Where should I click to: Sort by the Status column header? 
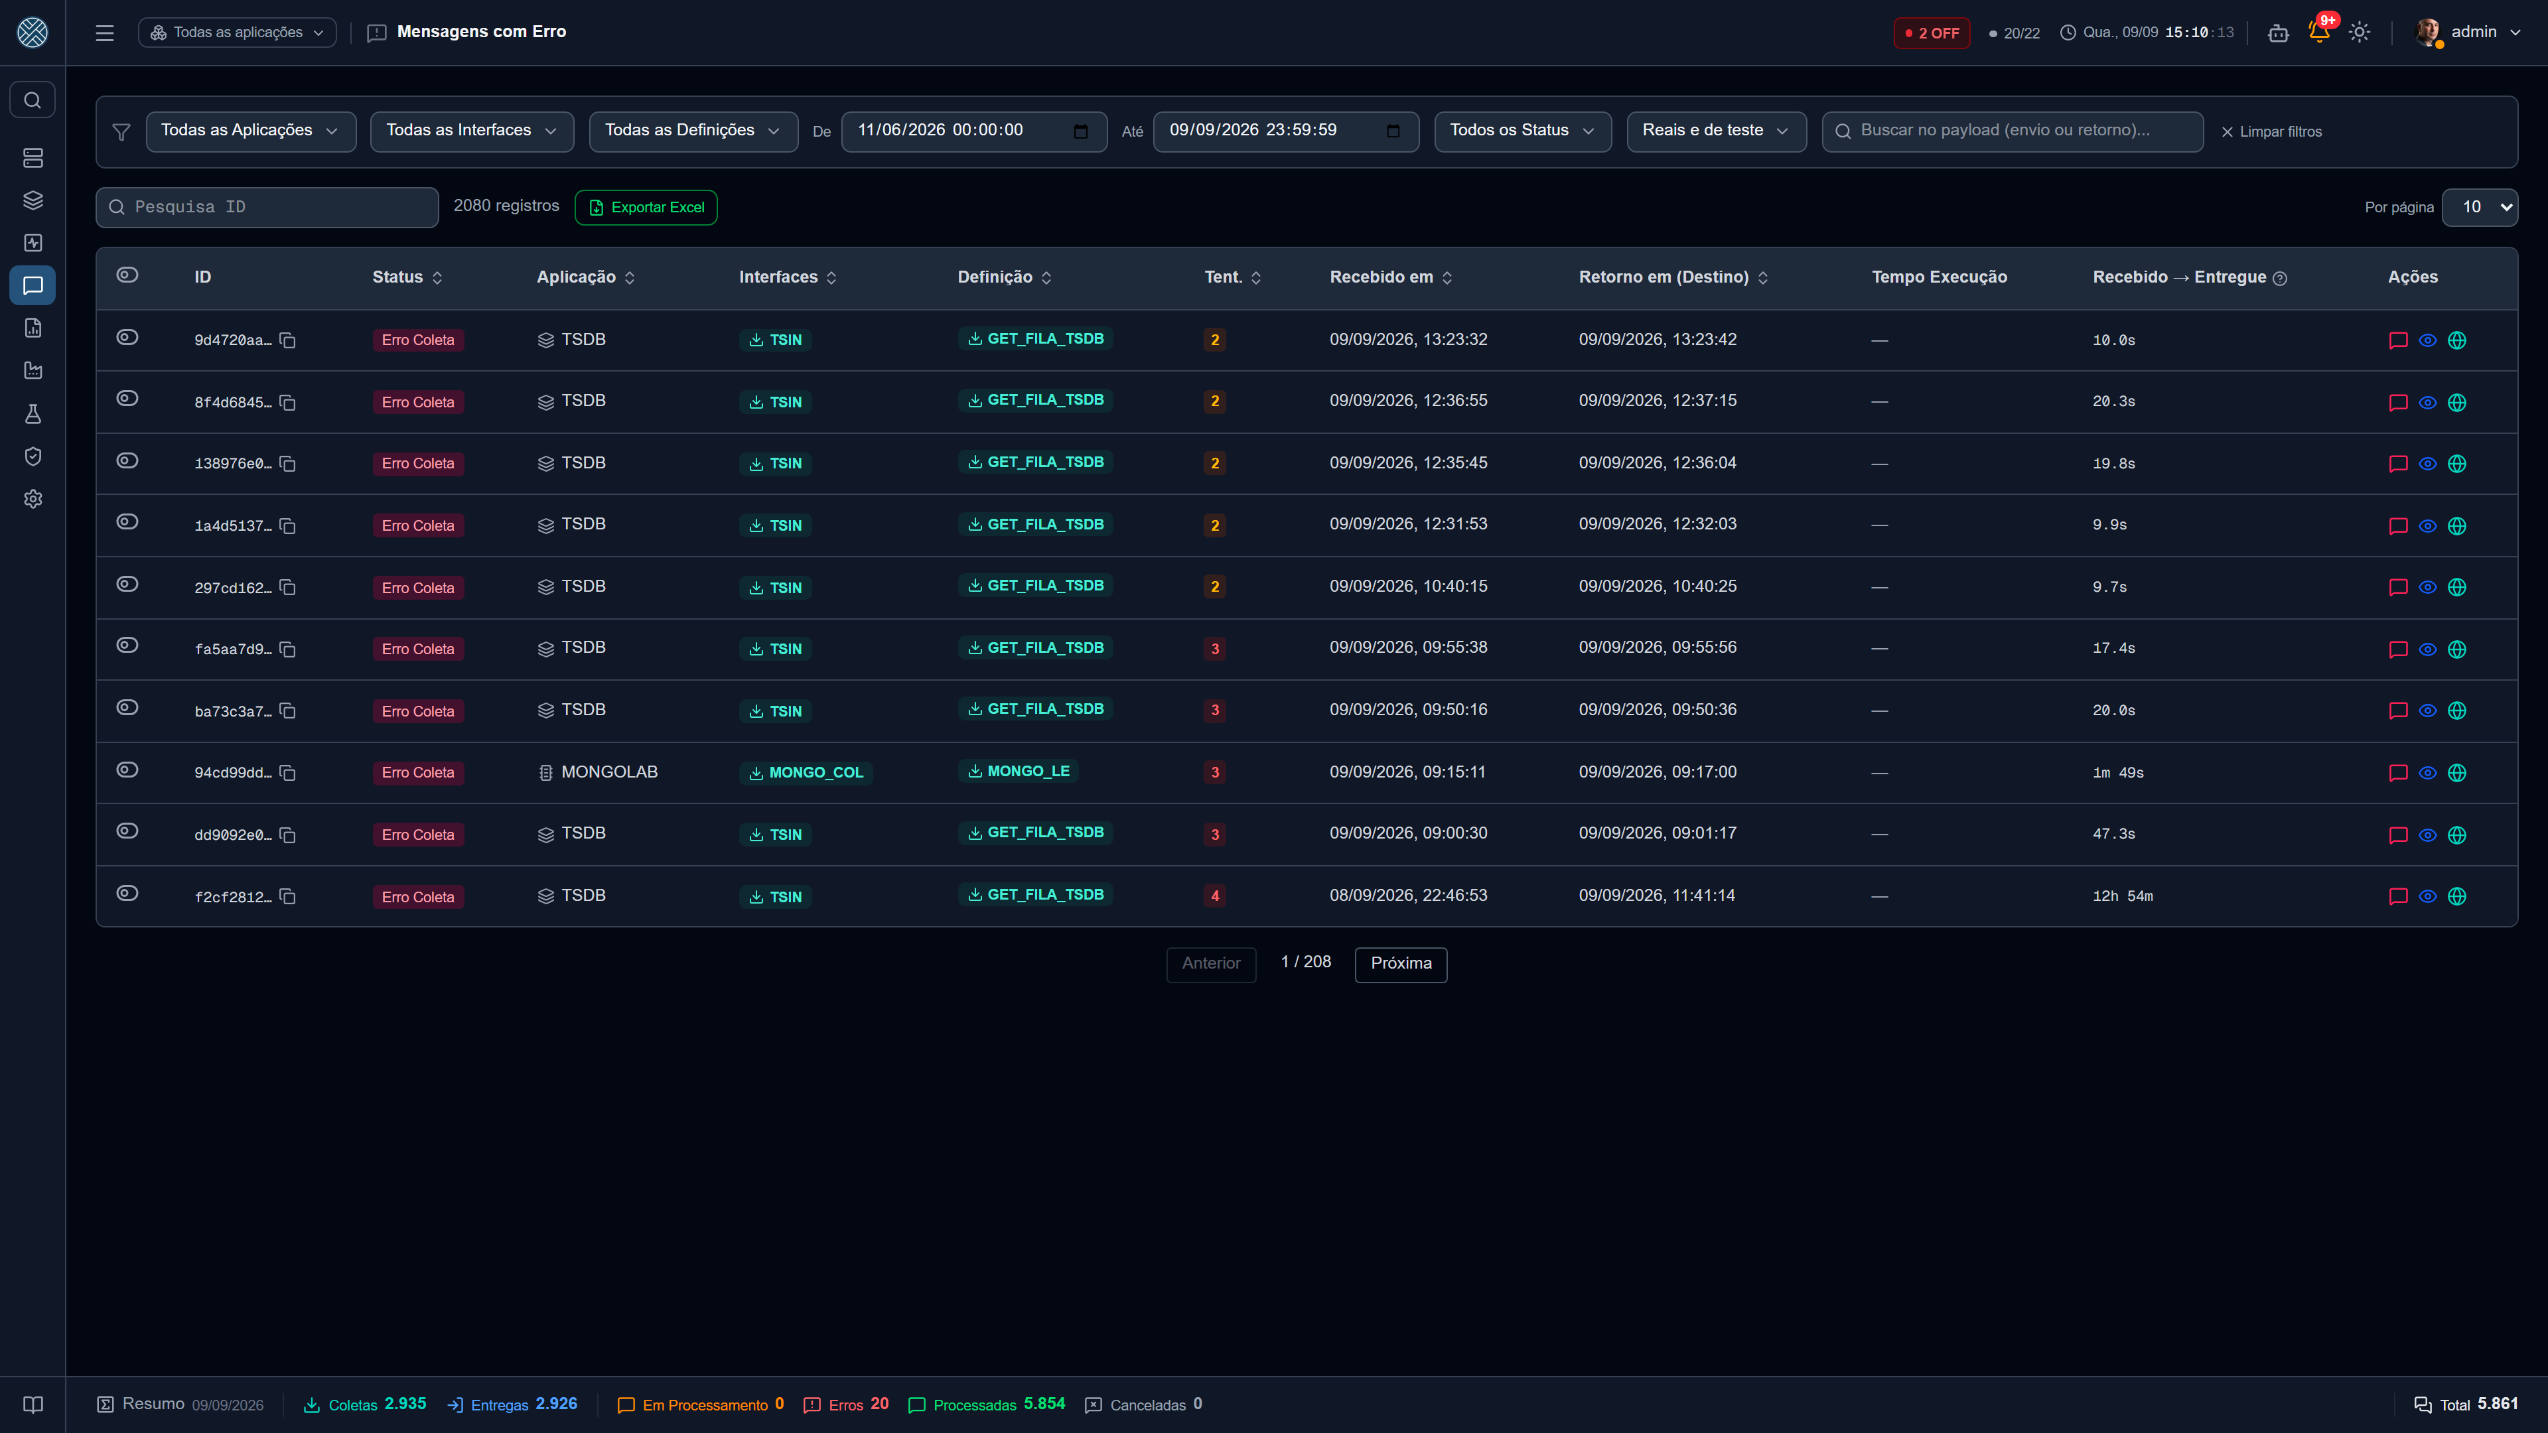[x=407, y=278]
